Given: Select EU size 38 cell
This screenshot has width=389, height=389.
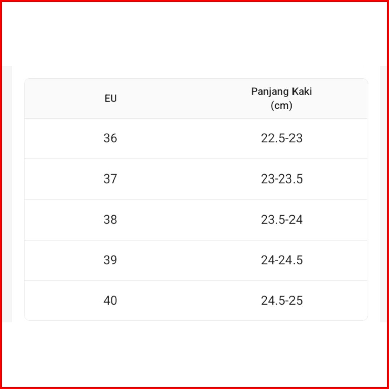Looking at the screenshot, I should (110, 220).
